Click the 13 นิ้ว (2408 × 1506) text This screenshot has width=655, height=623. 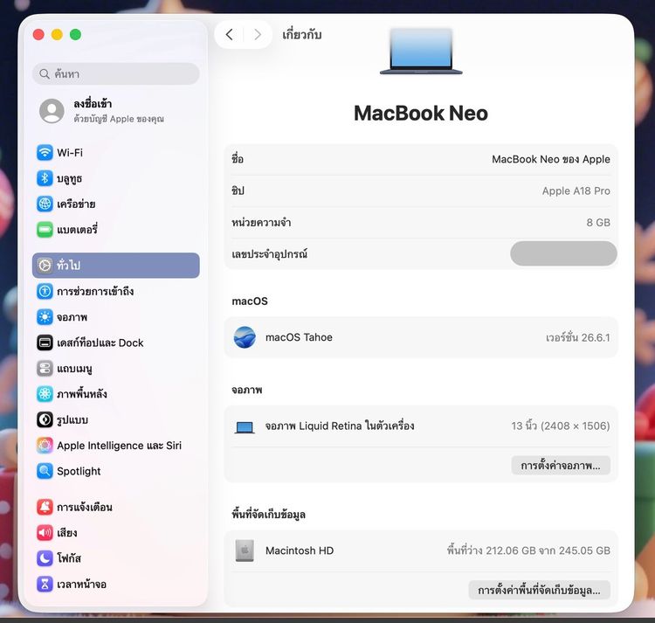[561, 426]
